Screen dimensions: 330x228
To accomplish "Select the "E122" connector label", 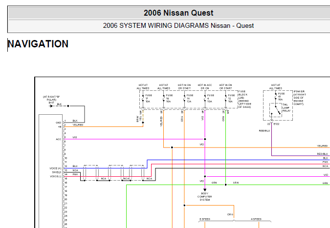I will pos(276,124).
